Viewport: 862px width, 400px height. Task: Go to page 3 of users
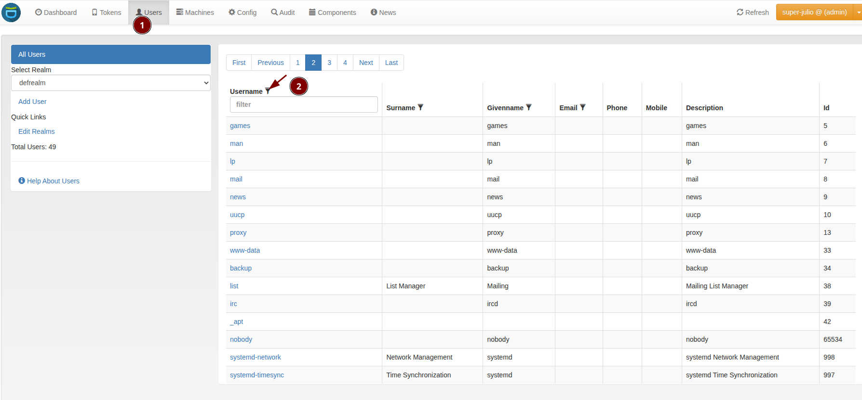coord(329,63)
